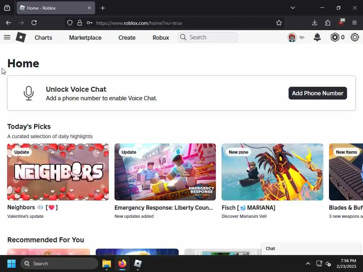This screenshot has height=272, width=363.
Task: Select the Home - Roblox tab
Action: [x=56, y=8]
